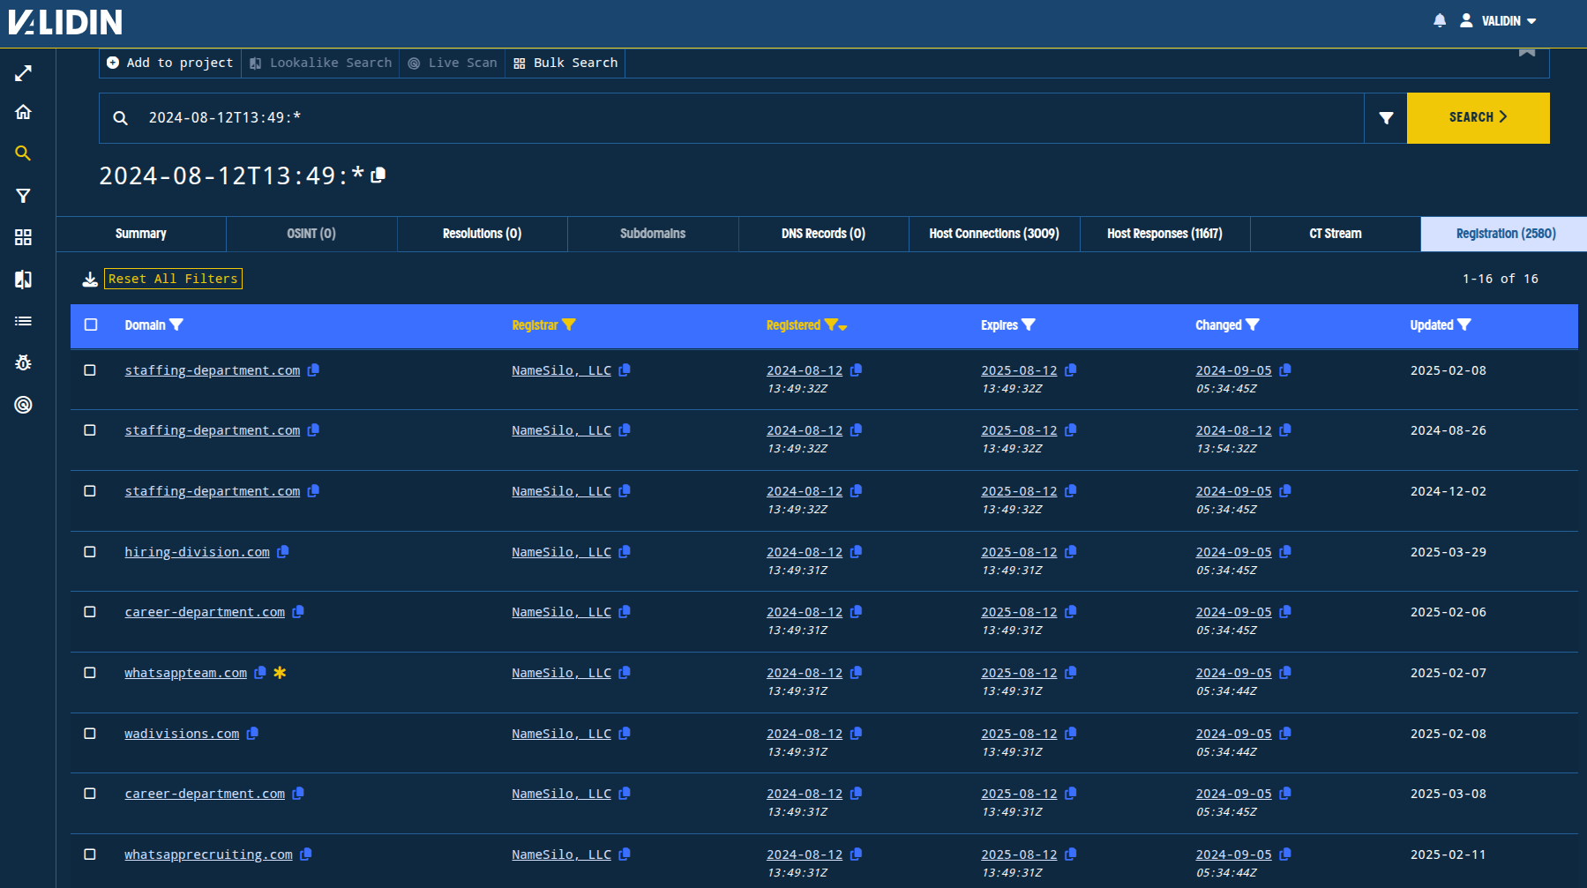Open whatsapprecruiting.com link
1587x888 pixels.
(x=208, y=854)
